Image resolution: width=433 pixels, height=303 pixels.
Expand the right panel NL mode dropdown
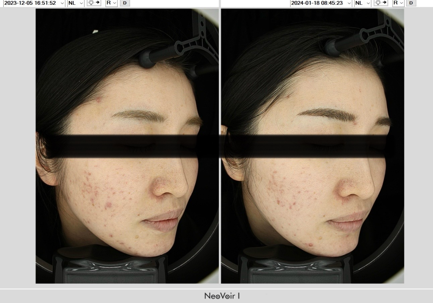pos(362,3)
